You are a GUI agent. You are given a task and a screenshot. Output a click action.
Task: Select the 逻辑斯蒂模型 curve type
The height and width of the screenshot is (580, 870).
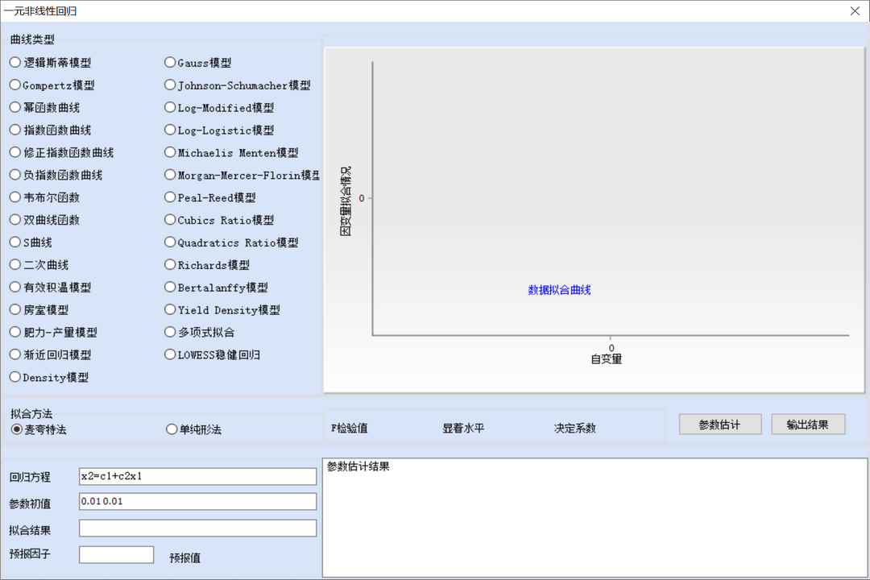click(14, 62)
